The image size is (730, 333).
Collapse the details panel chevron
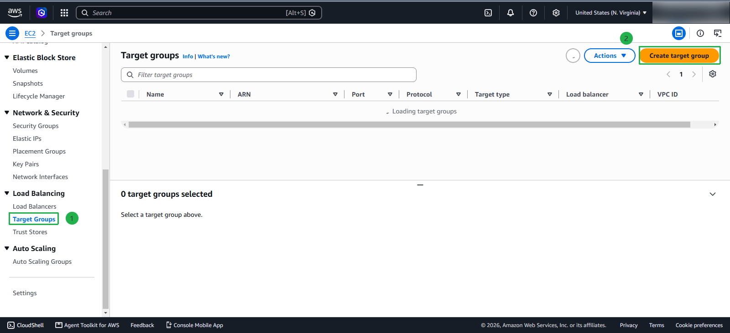coord(713,194)
